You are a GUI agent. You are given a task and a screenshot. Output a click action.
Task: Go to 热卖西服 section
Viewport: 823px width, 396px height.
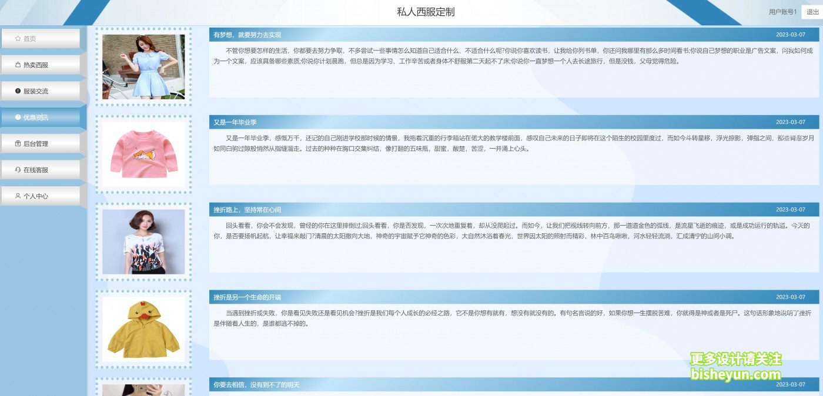[x=40, y=65]
